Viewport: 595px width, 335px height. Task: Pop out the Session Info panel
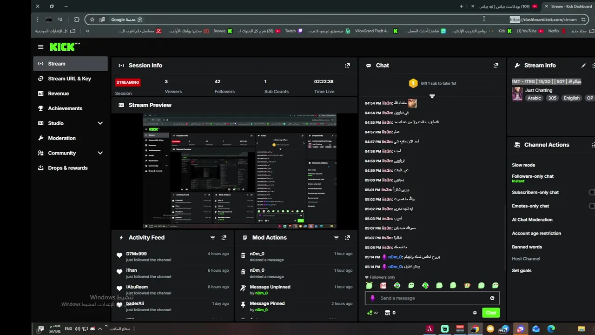tap(347, 66)
